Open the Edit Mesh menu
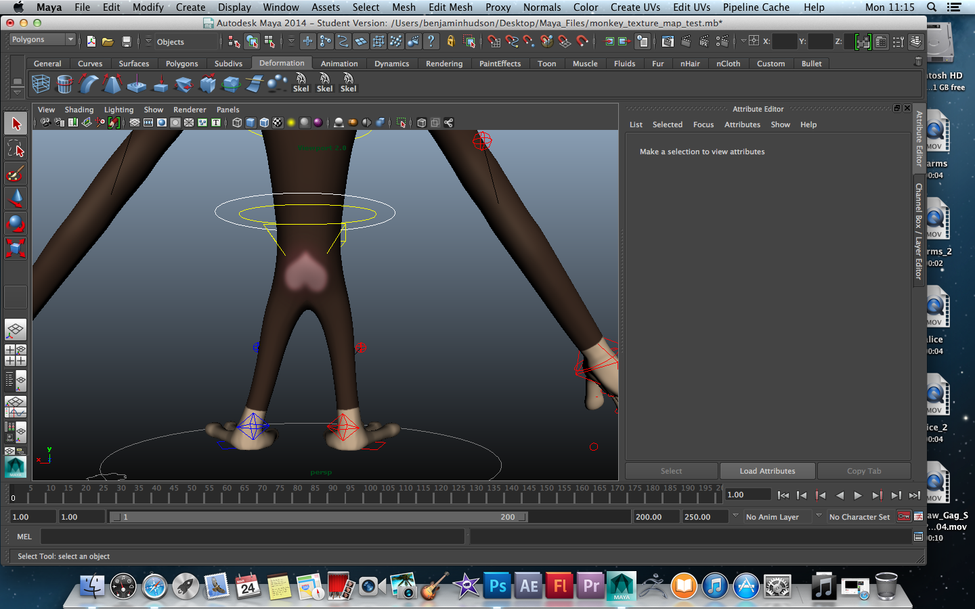 click(450, 7)
